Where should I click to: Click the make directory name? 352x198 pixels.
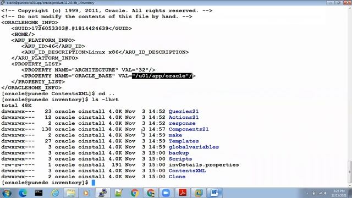(x=175, y=135)
